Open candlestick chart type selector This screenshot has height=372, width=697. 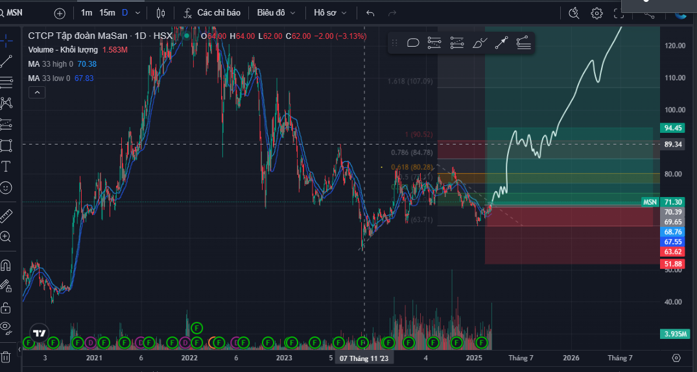[x=160, y=14]
